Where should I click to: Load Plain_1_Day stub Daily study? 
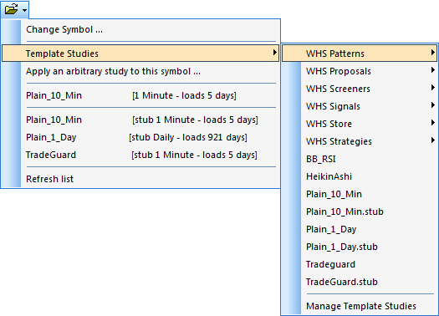(x=140, y=137)
